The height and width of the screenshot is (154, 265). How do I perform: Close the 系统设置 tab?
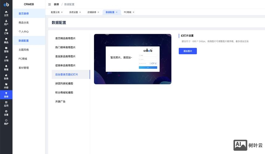tap(80, 12)
